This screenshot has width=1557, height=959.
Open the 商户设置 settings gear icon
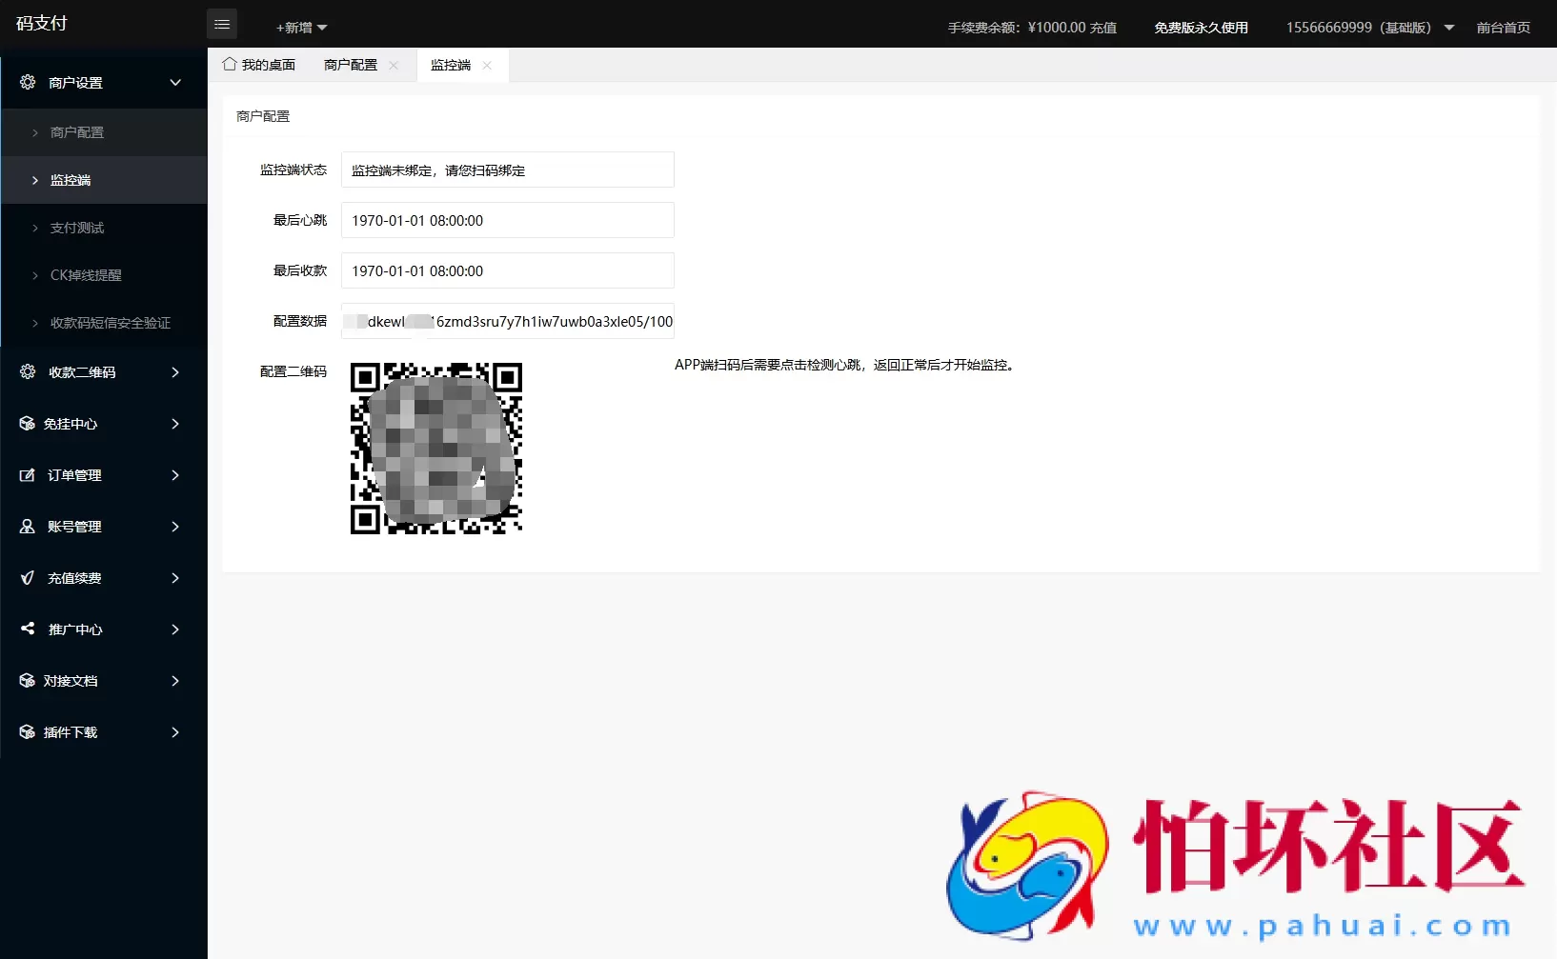click(x=28, y=82)
